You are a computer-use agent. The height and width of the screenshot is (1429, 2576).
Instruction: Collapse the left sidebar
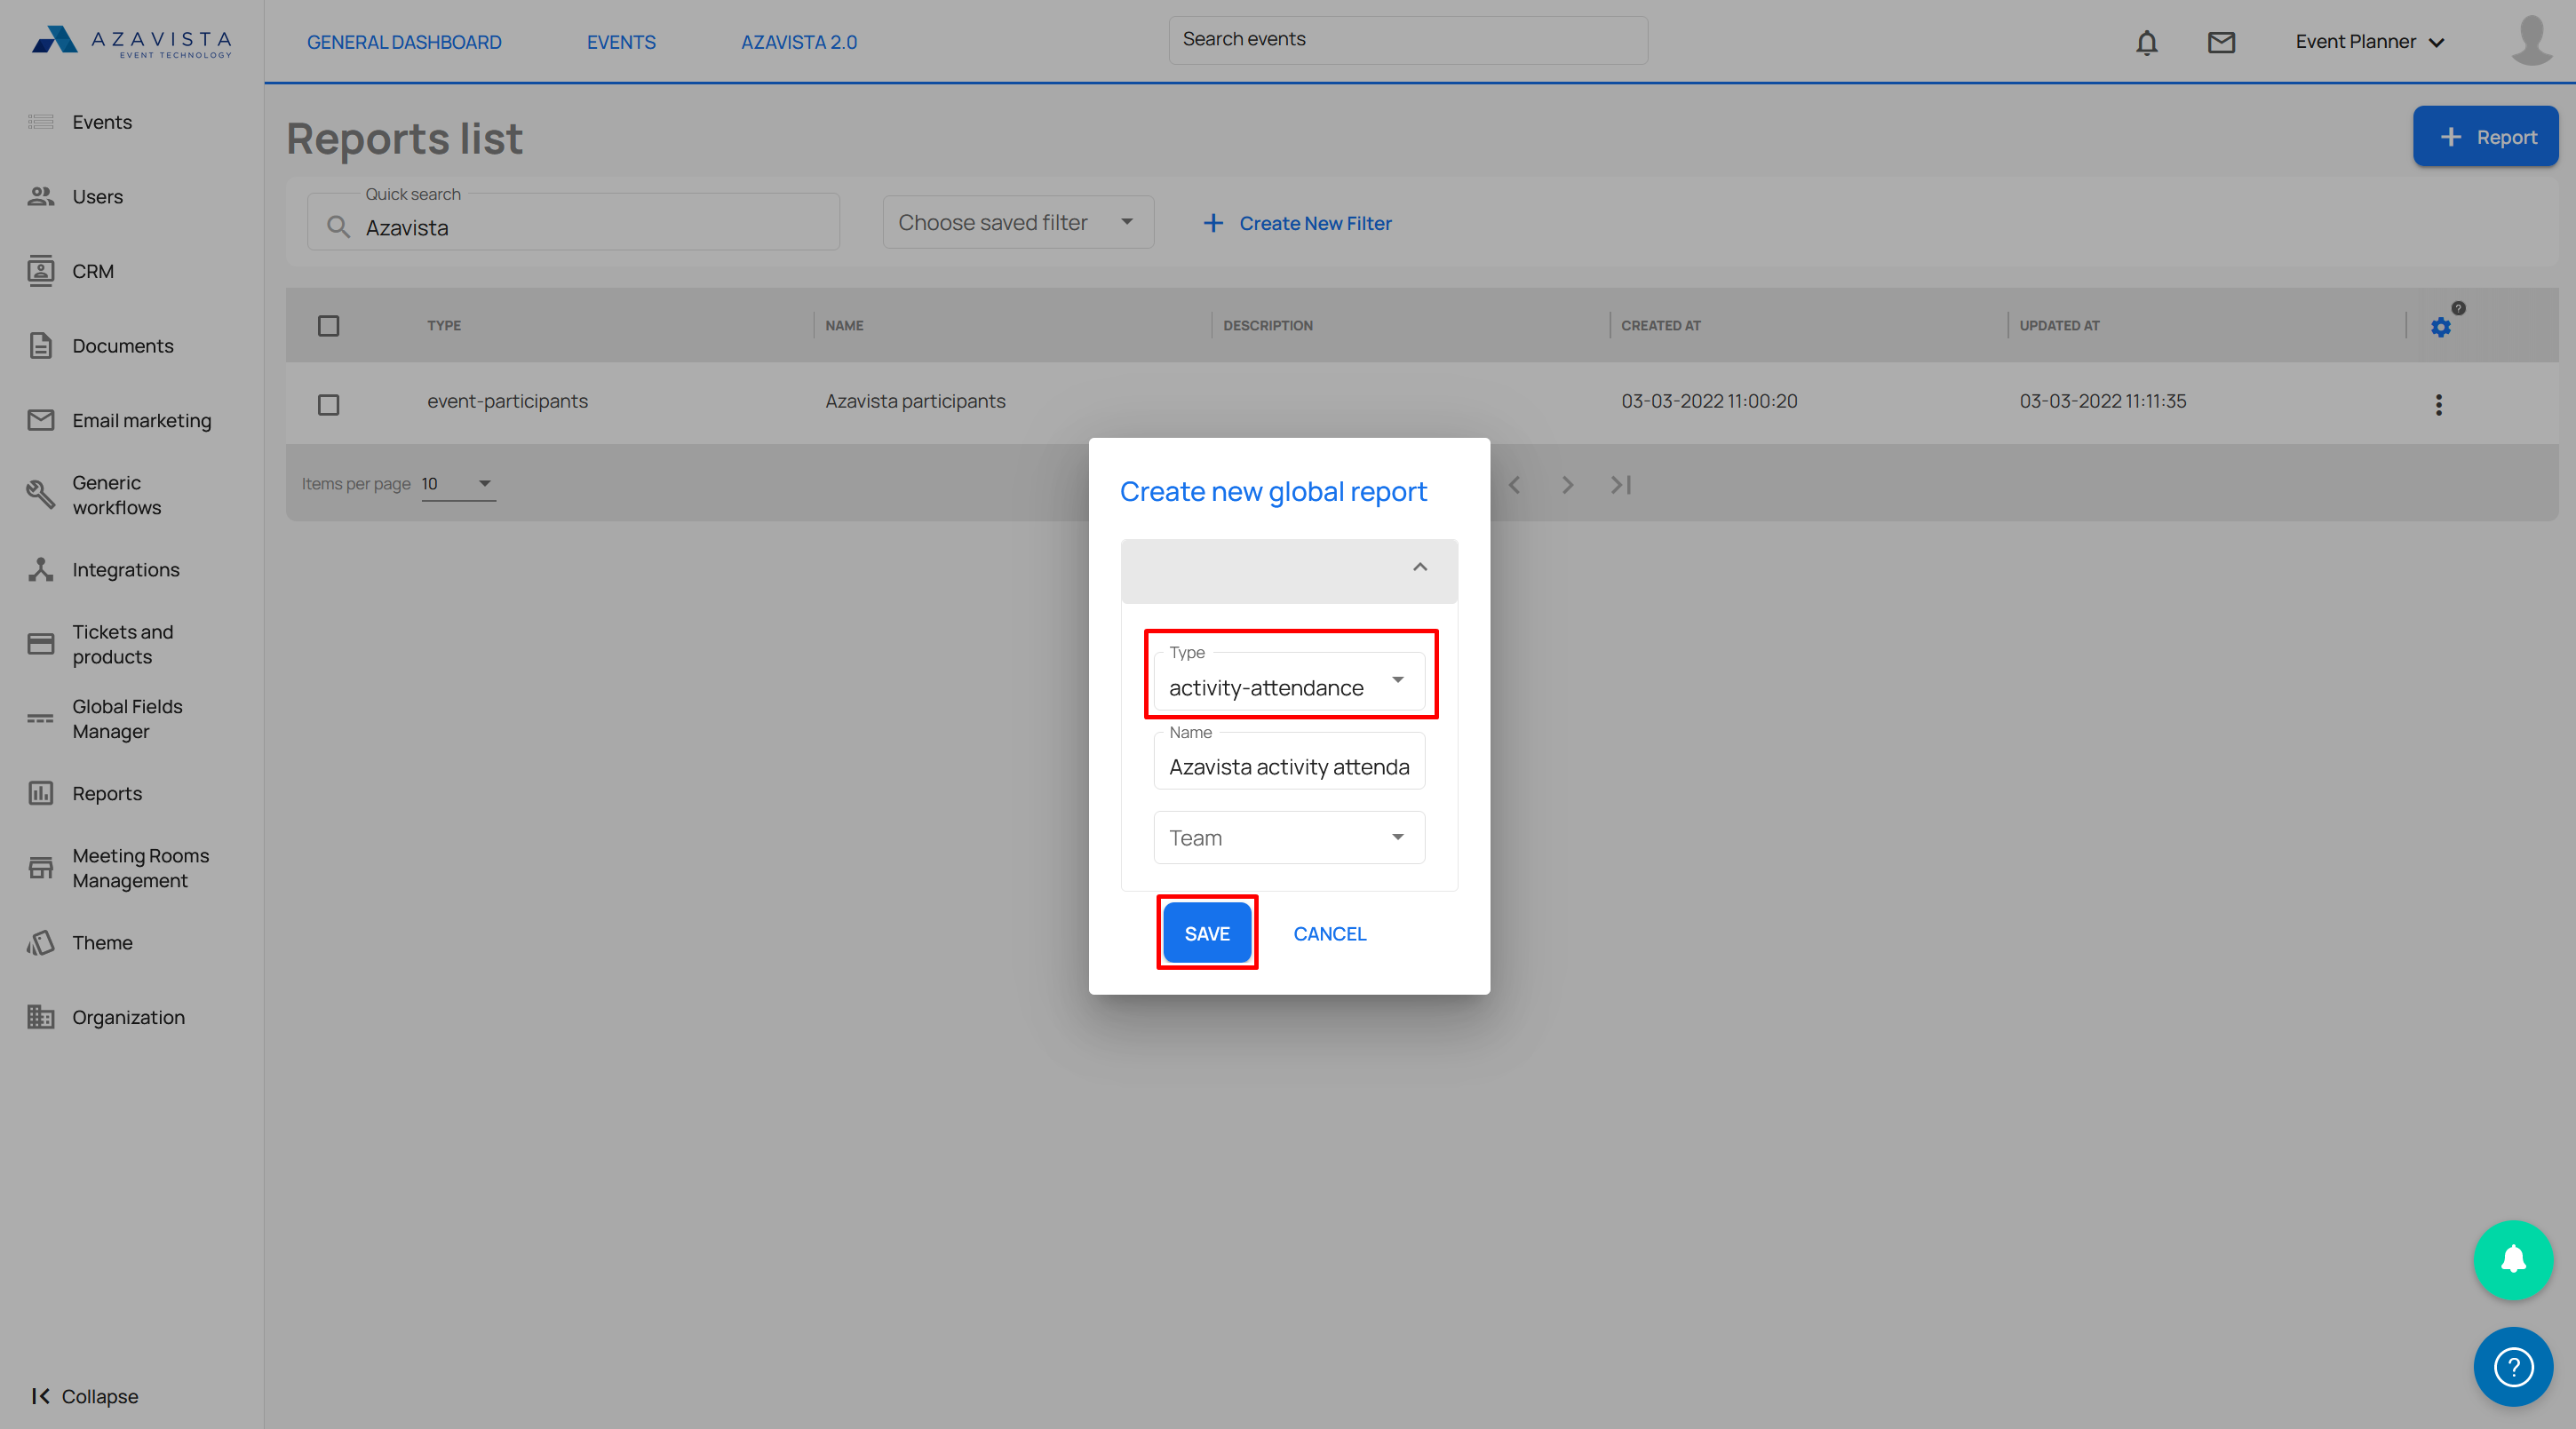click(84, 1396)
